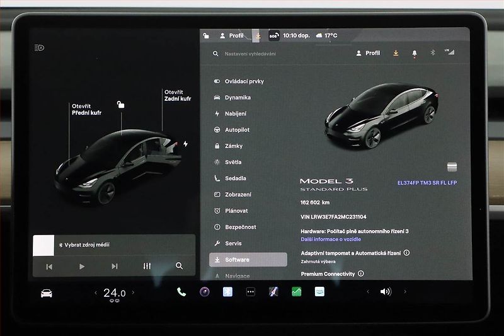Open the Dynamika settings menu
Image resolution: width=504 pixels, height=336 pixels.
(232, 98)
